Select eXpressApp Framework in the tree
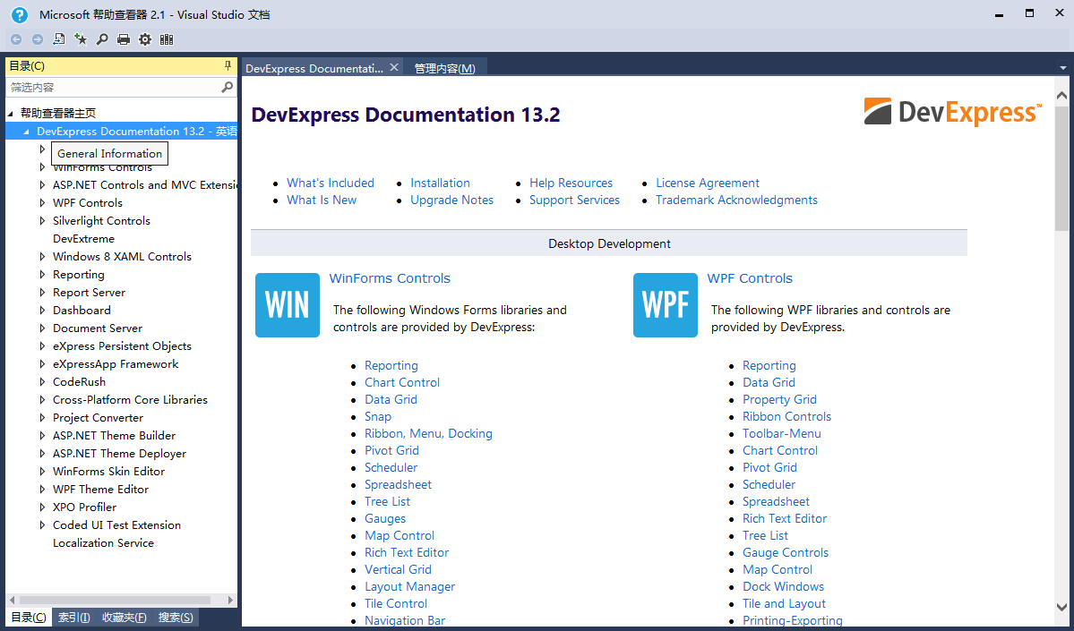 (x=116, y=364)
